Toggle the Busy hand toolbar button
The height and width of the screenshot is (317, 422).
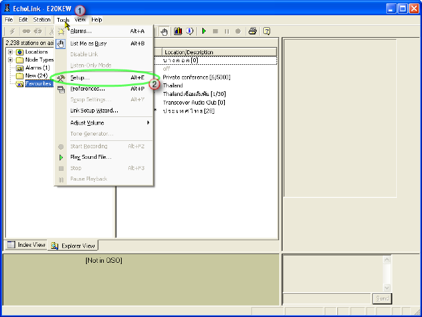click(164, 32)
